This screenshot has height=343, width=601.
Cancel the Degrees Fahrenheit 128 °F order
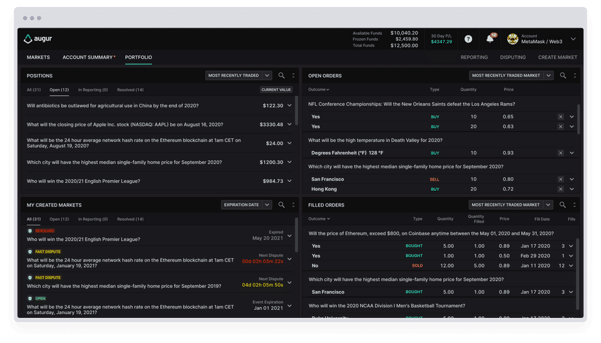tap(560, 153)
